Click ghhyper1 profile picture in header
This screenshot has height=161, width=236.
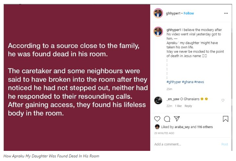click(158, 13)
